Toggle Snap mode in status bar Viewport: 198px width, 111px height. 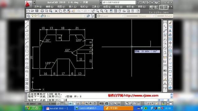(x=58, y=104)
